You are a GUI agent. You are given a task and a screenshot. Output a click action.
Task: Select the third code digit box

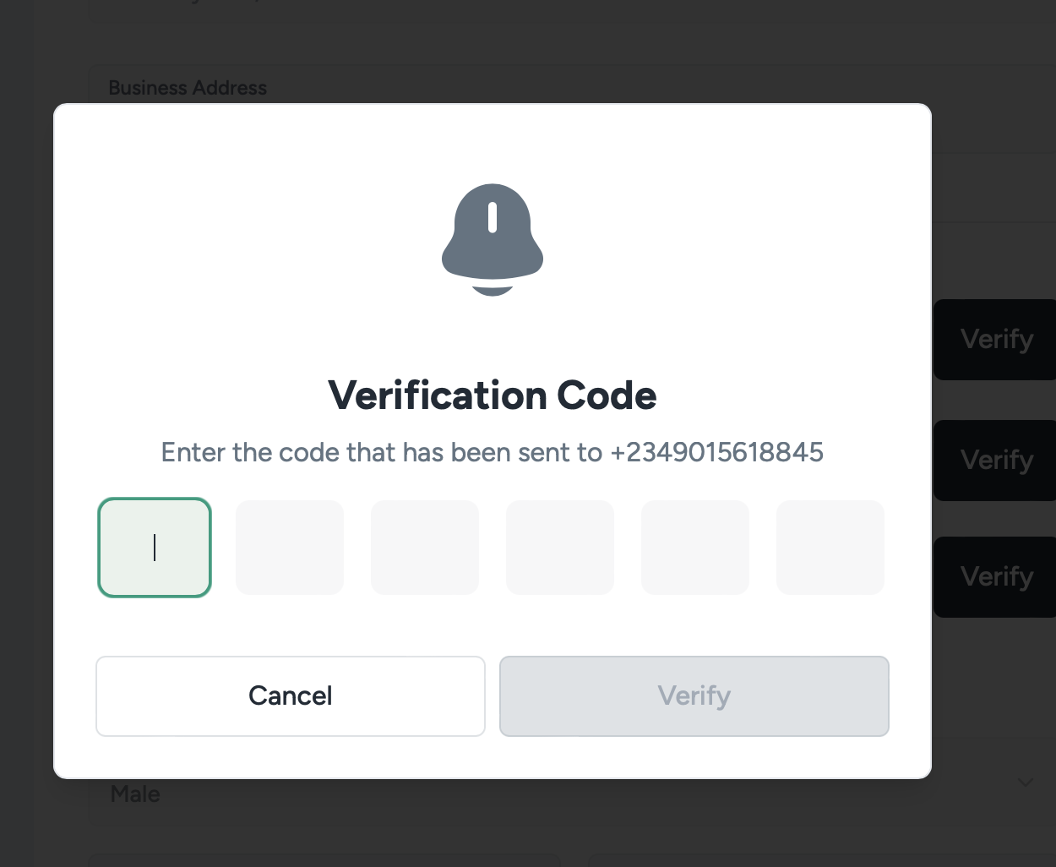425,548
